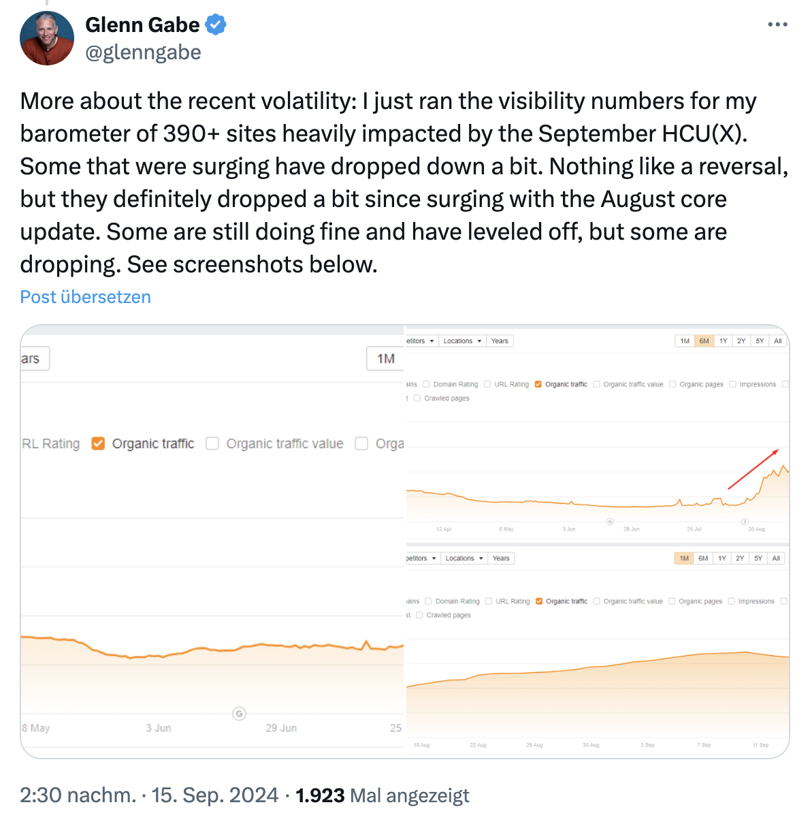
Task: Click the G marker above 29 Jun on right chart
Action: (610, 521)
